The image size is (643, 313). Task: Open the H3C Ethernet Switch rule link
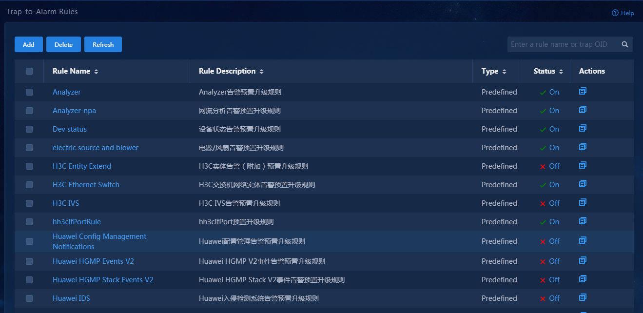click(x=86, y=185)
